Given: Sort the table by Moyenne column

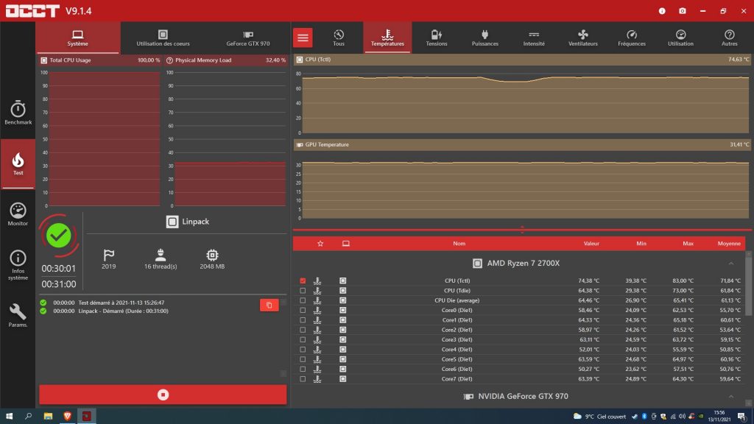Looking at the screenshot, I should pyautogui.click(x=728, y=244).
